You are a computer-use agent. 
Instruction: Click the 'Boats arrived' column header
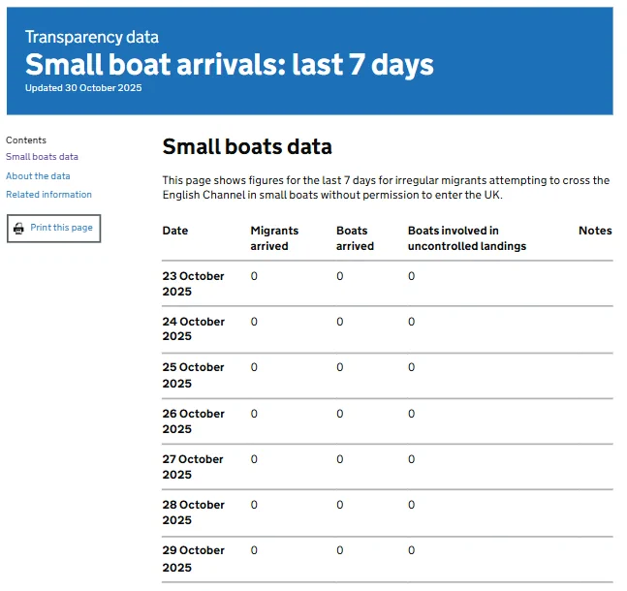click(x=355, y=238)
